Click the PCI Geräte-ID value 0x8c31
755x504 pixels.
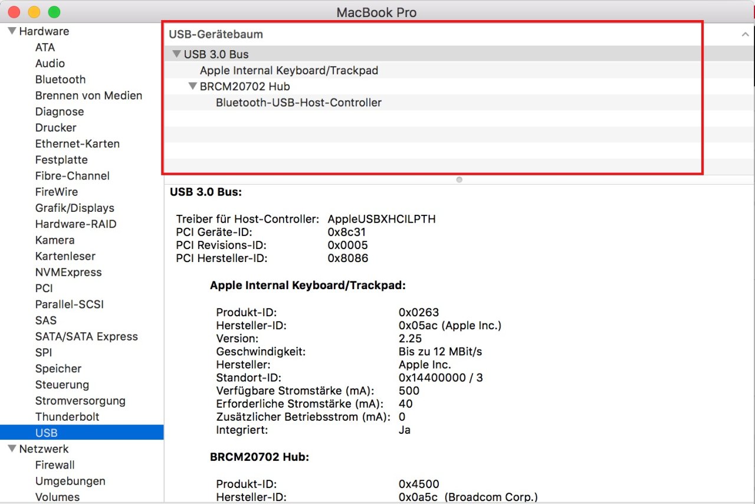click(x=347, y=232)
